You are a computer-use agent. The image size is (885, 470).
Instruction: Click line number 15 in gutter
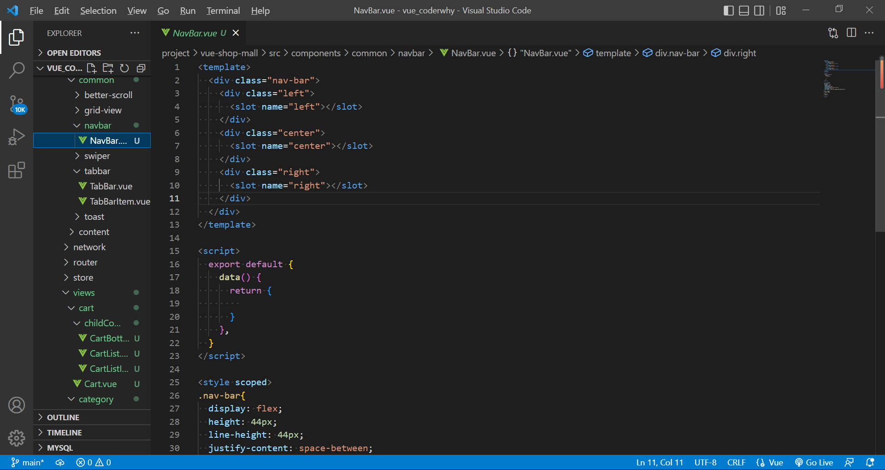coord(174,251)
